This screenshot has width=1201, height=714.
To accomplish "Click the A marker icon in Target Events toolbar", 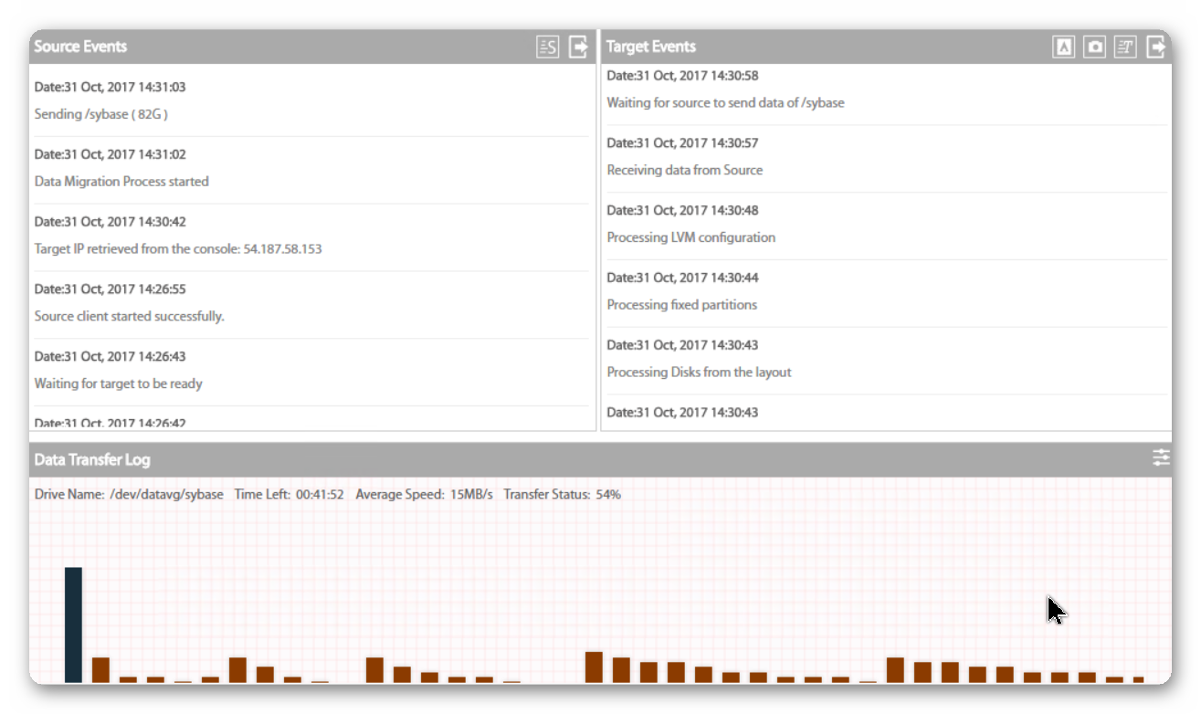I will (1064, 46).
